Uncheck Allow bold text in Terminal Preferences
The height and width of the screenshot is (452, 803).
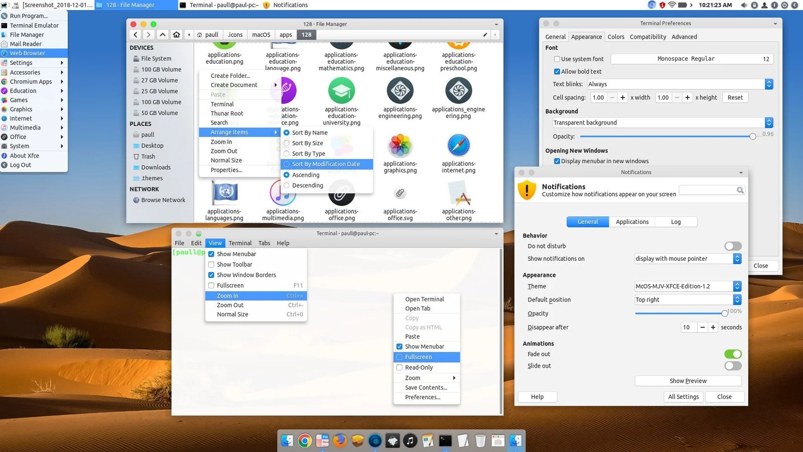coord(557,71)
